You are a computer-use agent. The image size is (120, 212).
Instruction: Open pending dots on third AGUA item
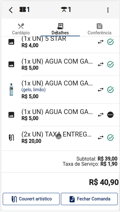(110, 115)
